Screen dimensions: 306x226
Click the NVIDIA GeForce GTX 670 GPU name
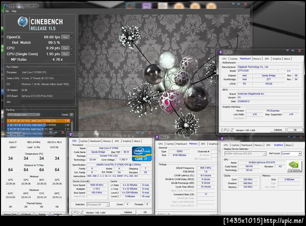(x=262, y=162)
